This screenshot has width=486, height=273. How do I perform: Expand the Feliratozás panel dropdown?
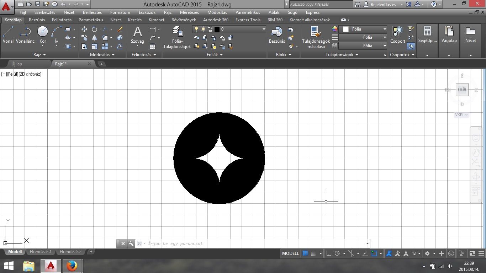point(144,55)
